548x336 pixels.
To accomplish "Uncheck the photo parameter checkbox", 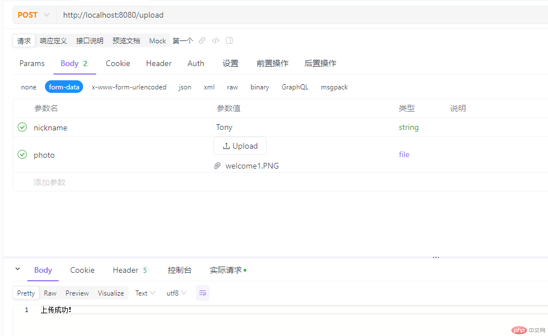I will pos(22,154).
